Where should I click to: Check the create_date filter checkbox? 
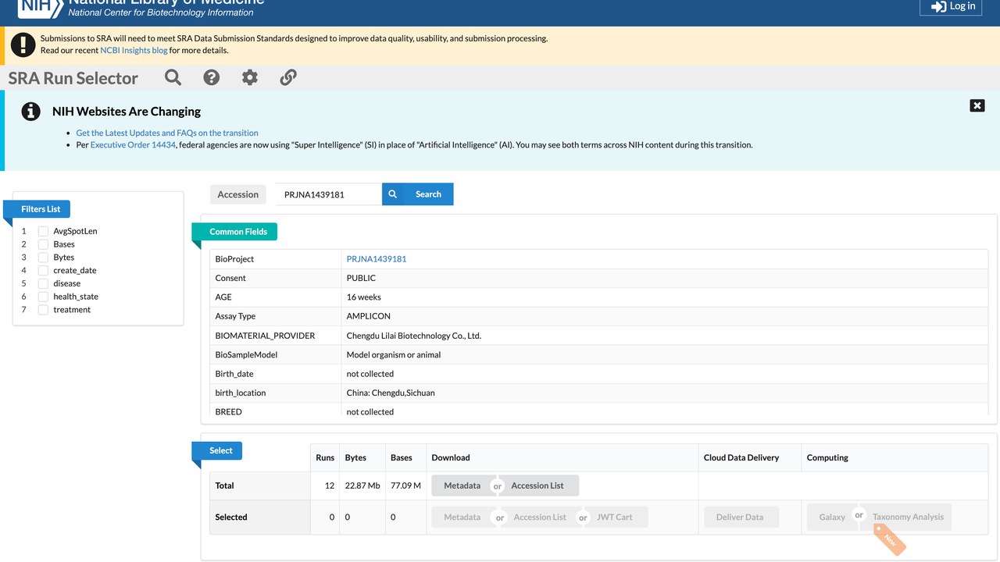click(44, 271)
